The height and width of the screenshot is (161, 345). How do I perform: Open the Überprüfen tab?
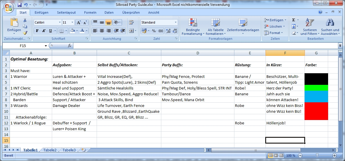pos(131,12)
